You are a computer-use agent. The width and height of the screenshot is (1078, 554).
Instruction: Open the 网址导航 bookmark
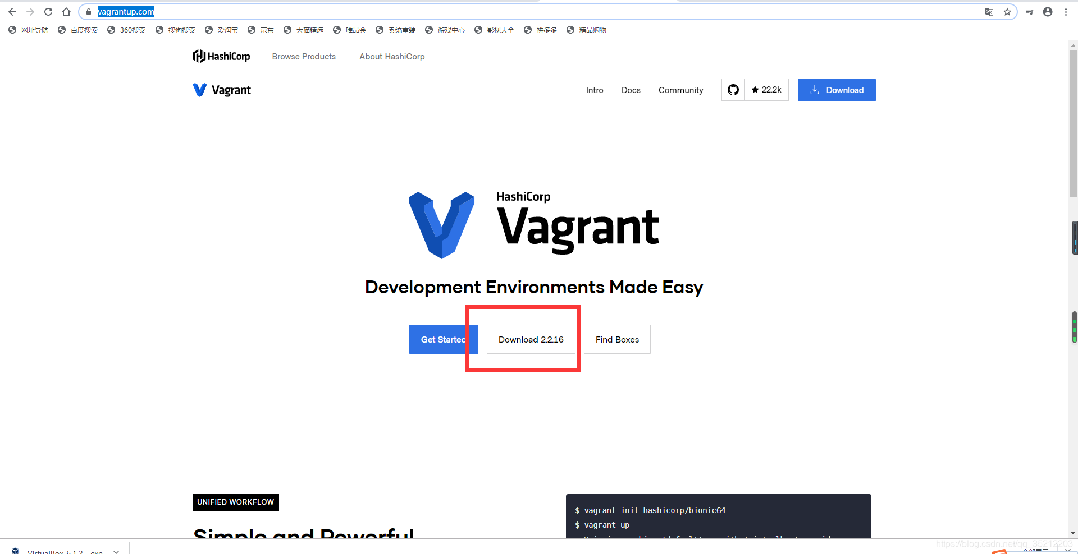point(29,30)
